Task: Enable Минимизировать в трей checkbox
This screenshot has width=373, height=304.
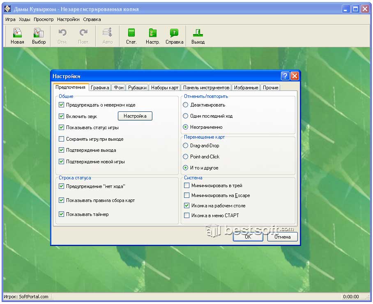Action: point(187,186)
